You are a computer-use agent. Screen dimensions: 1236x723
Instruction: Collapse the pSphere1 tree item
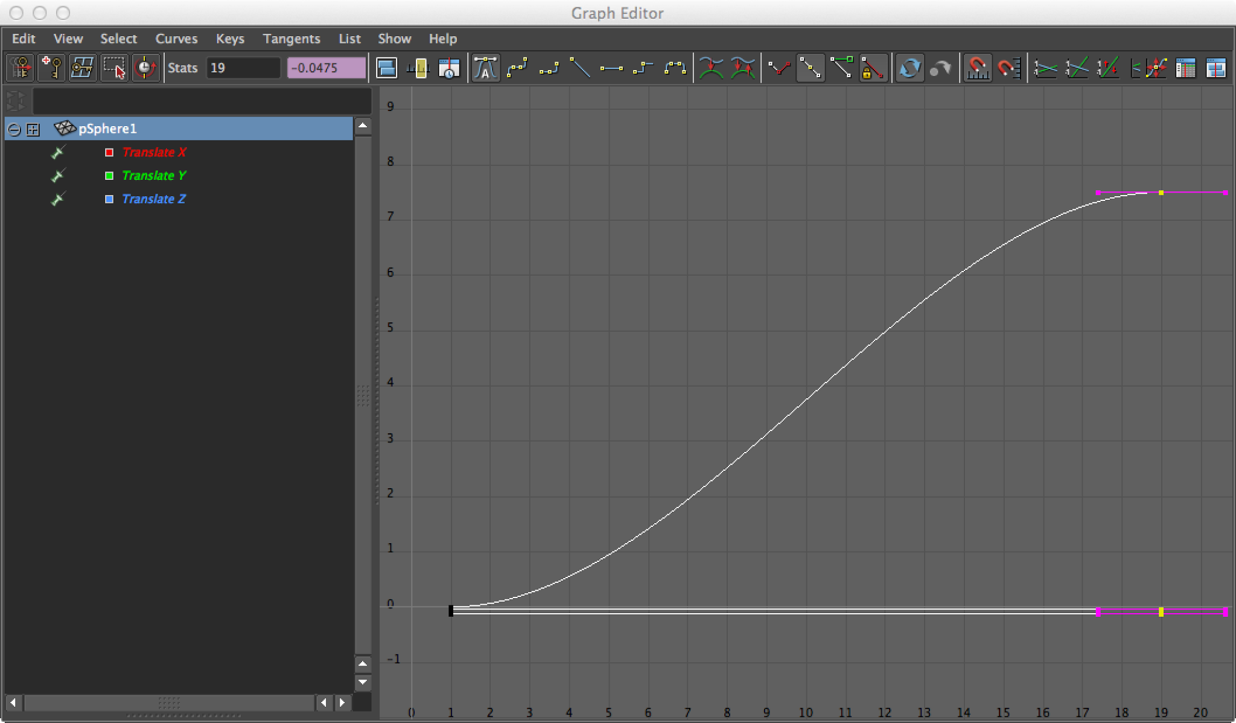pyautogui.click(x=13, y=129)
